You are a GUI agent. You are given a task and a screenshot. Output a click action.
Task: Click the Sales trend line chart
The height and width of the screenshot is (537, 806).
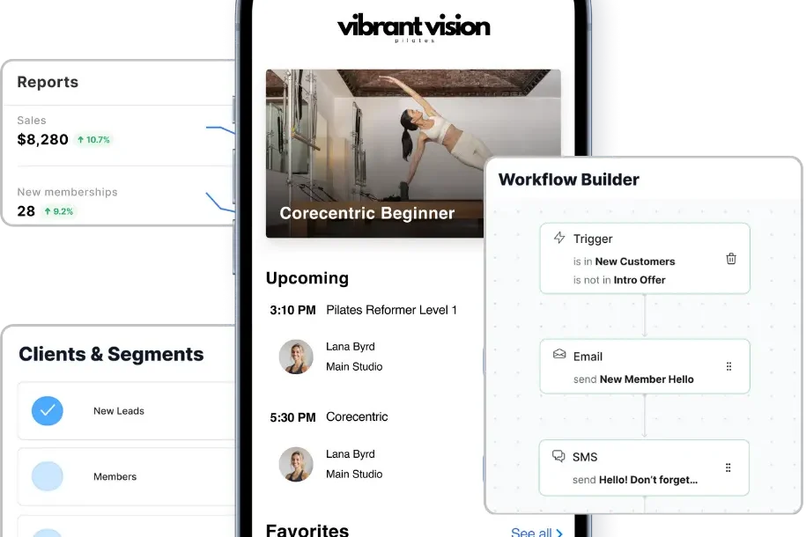click(220, 130)
